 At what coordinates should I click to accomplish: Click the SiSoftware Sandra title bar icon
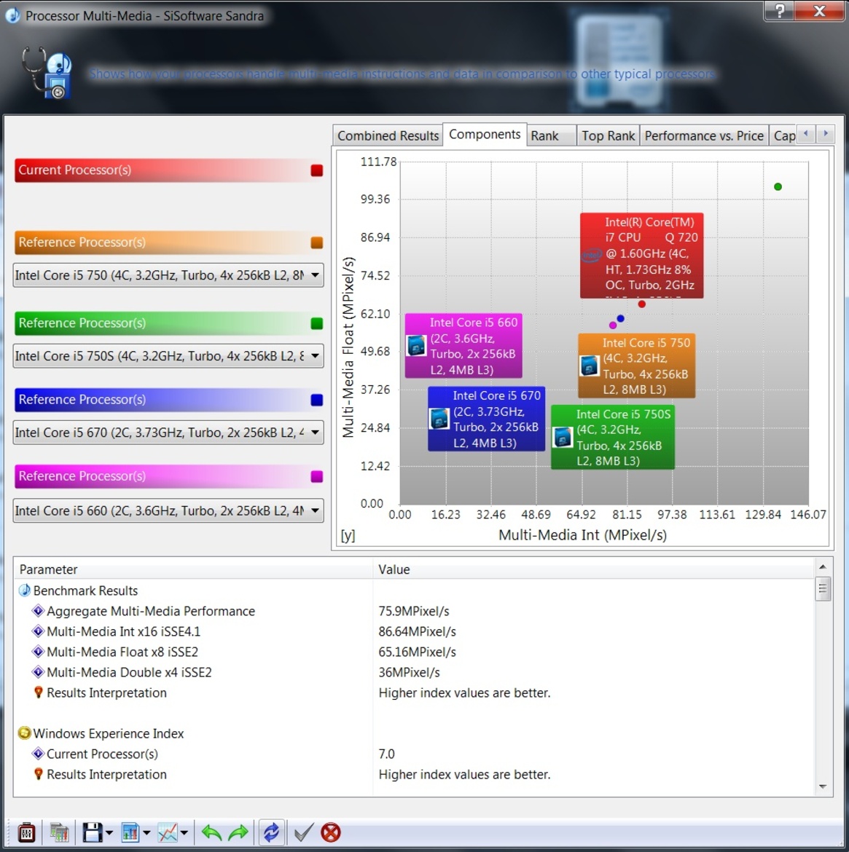pyautogui.click(x=12, y=15)
